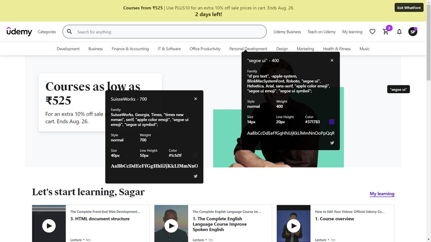This screenshot has height=242, width=431.
Task: Select the Music category
Action: tap(365, 49)
